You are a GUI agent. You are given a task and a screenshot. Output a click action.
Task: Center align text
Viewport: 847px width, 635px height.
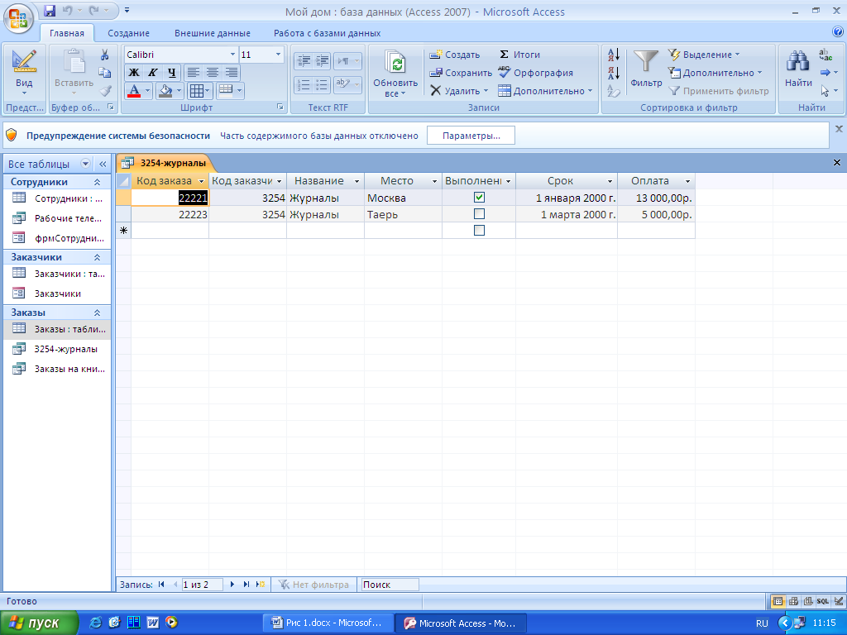[213, 73]
